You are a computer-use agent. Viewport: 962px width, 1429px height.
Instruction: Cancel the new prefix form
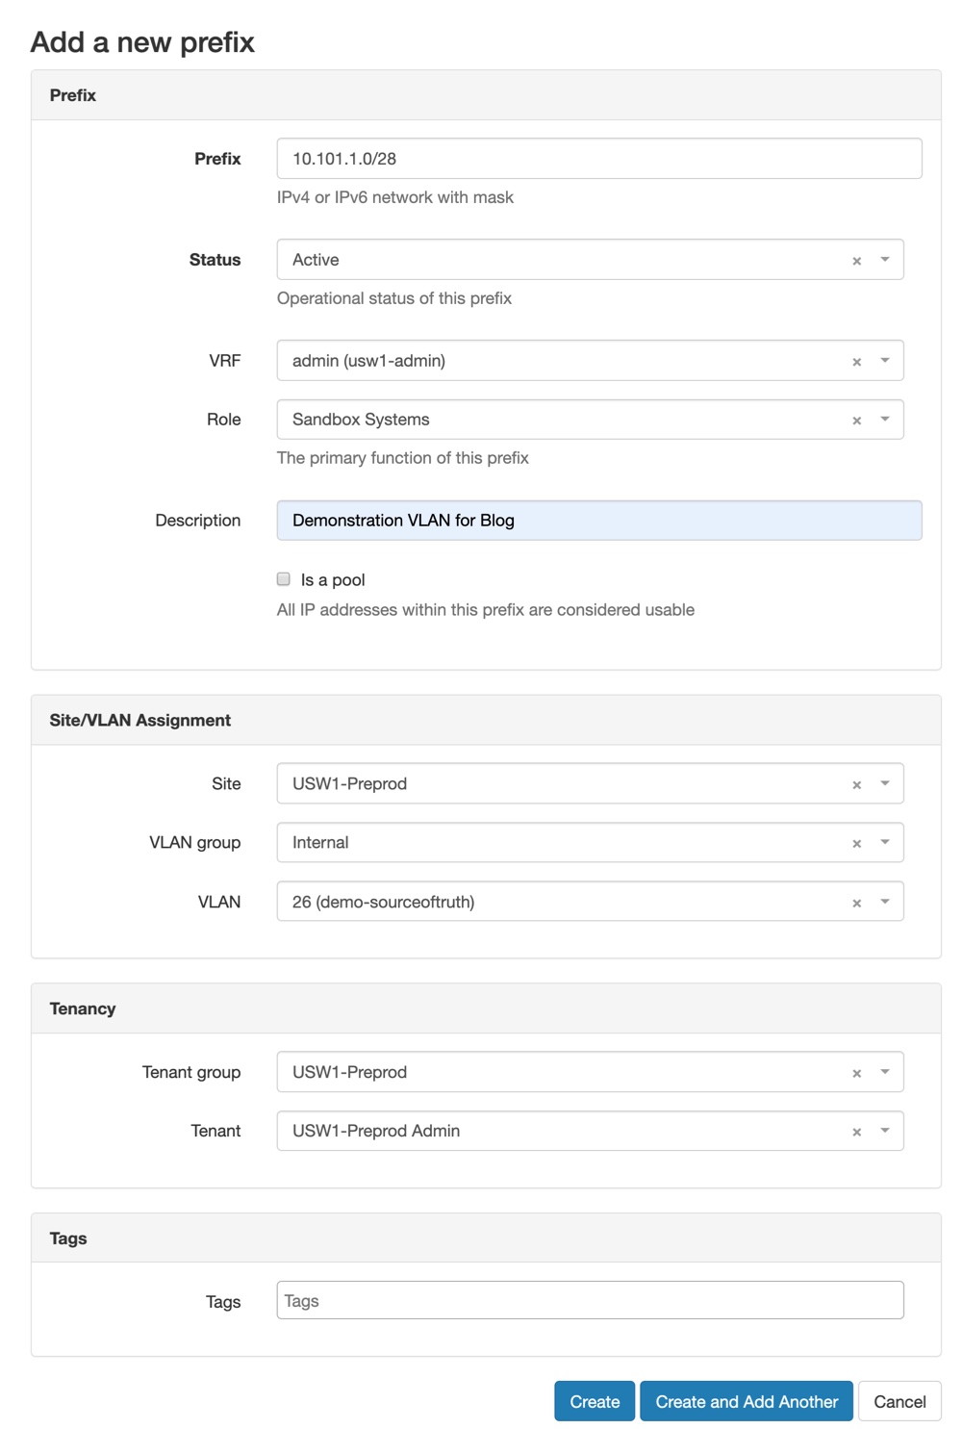tap(899, 1401)
